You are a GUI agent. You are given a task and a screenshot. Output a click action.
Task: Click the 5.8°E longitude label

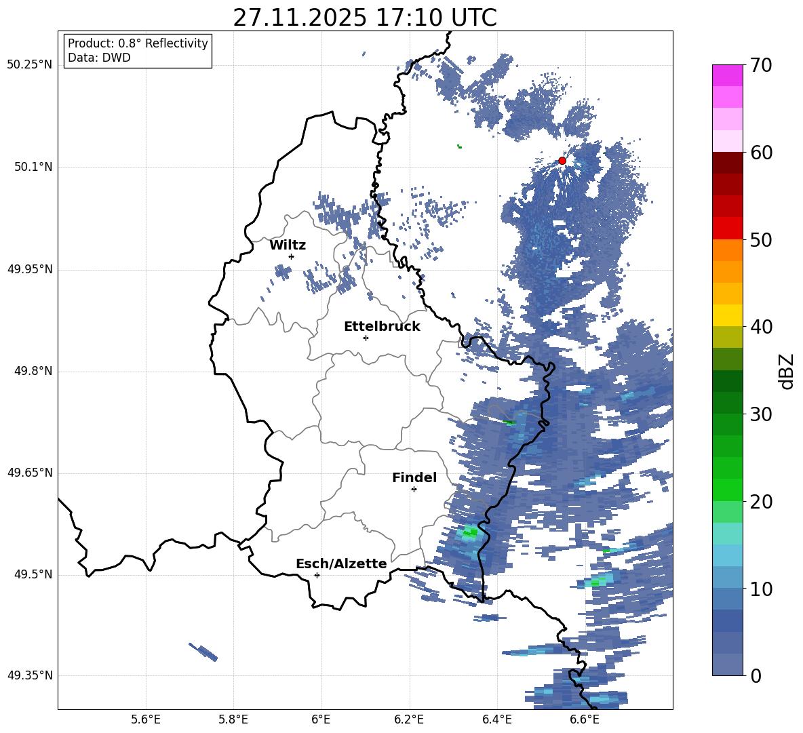(233, 719)
